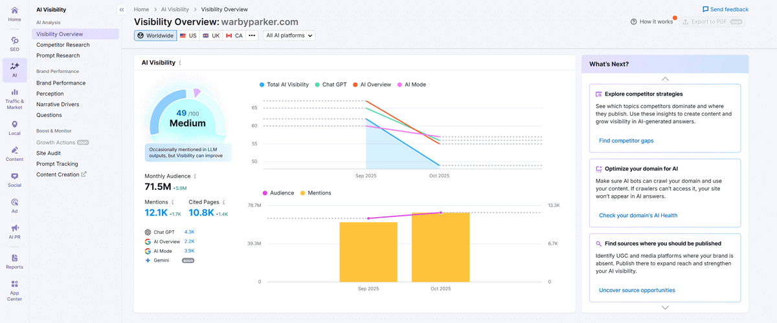The height and width of the screenshot is (323, 777).
Task: Toggle Audience series in lower chart legend
Action: (278, 193)
